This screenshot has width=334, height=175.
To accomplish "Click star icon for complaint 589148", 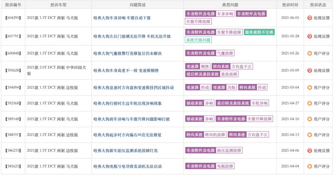I will point(310,119).
